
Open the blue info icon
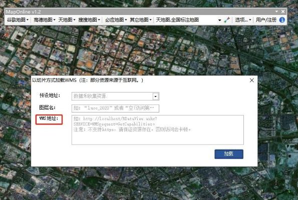click(x=282, y=19)
